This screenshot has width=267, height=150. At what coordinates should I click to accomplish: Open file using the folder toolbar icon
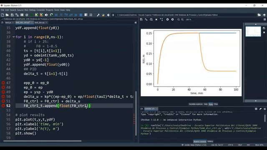point(7,15)
